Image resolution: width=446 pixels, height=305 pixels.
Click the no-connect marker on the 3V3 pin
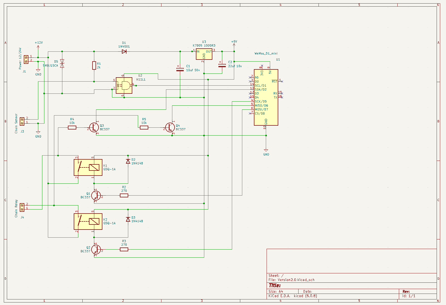pos(262,65)
